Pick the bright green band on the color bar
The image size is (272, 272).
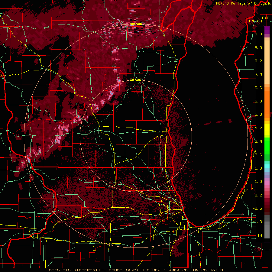pyautogui.click(x=267, y=146)
